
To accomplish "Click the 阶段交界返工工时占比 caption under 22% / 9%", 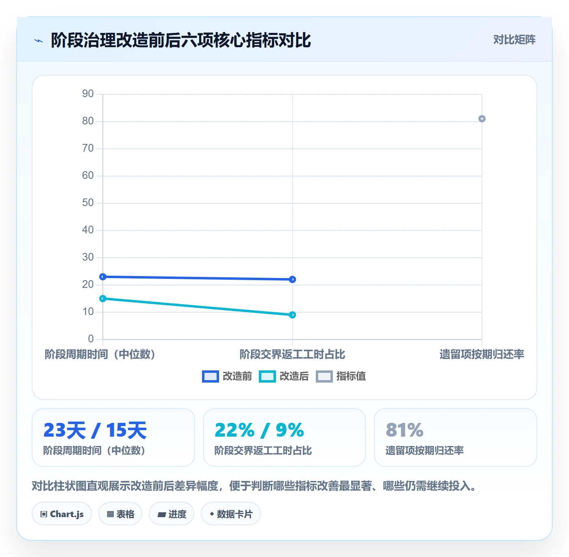I will [263, 450].
